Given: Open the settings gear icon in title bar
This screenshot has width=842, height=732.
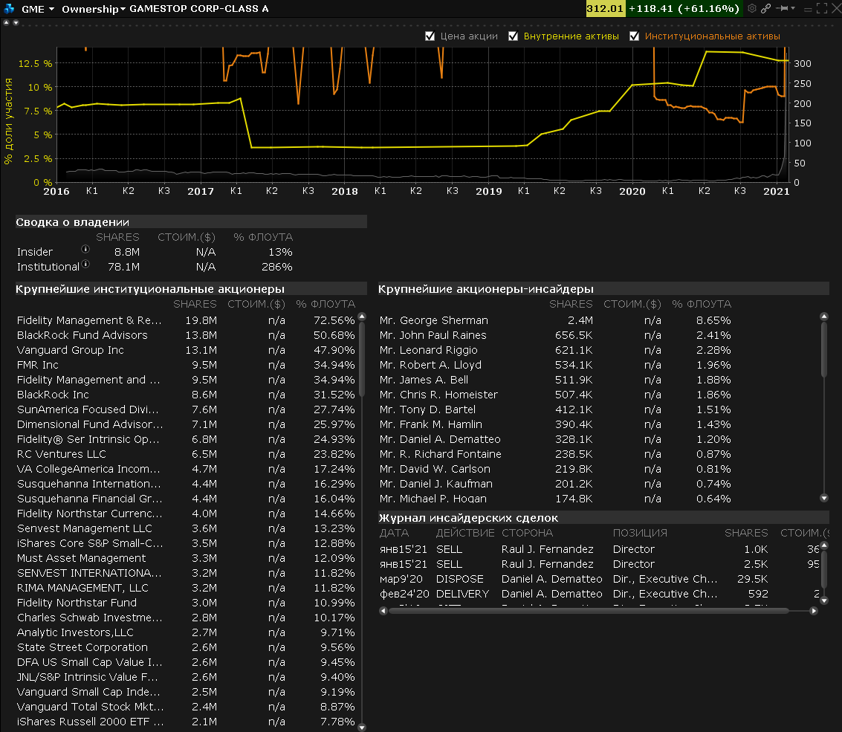Looking at the screenshot, I should (752, 8).
